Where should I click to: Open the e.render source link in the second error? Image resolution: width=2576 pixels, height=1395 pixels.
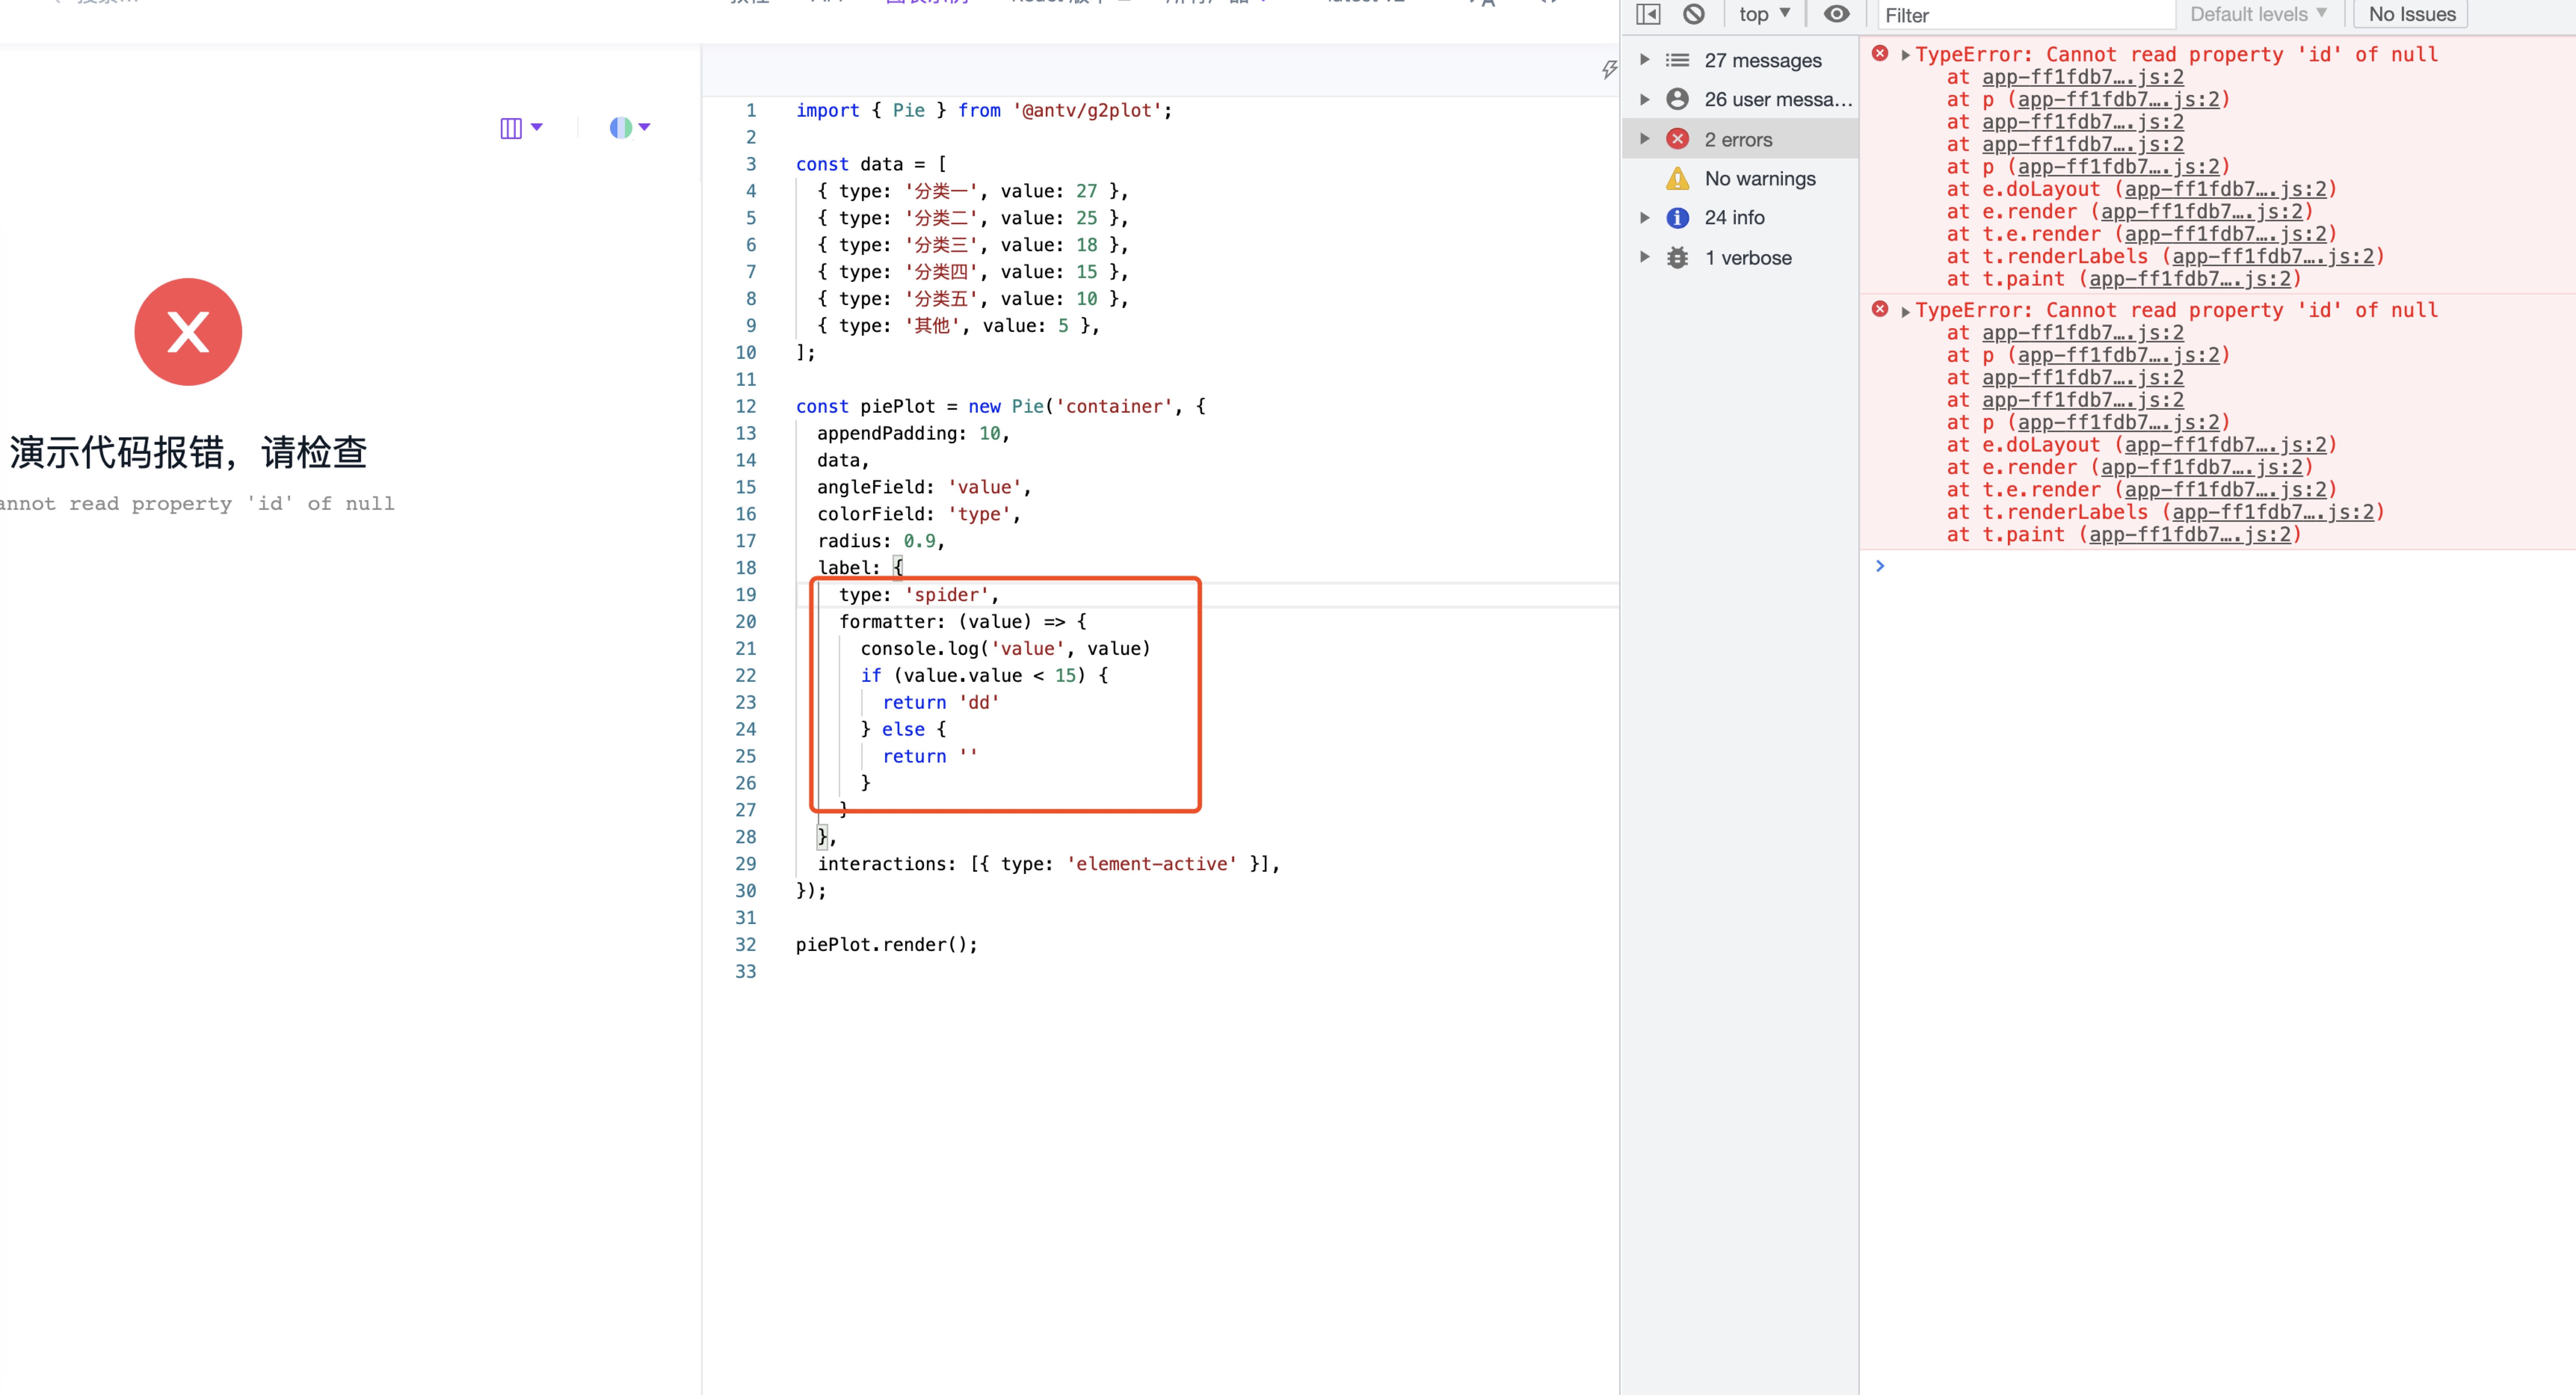coord(2201,467)
